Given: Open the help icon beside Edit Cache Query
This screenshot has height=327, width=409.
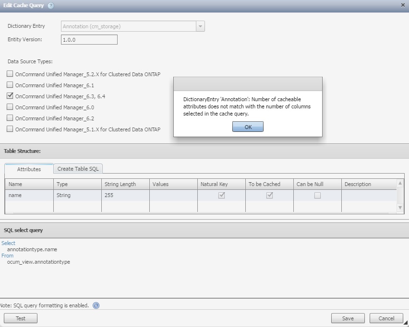Looking at the screenshot, I should click(51, 5).
